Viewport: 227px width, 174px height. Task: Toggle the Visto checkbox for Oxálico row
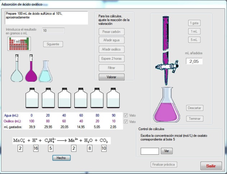pyautogui.click(x=126, y=122)
